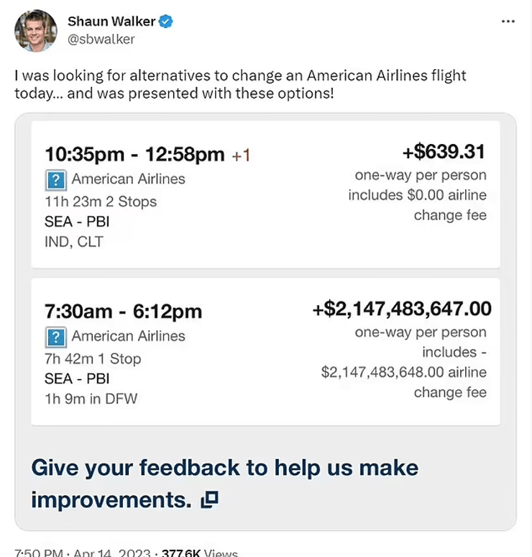The width and height of the screenshot is (532, 557).
Task: Open the tweet's three-dot more menu
Action: click(508, 22)
